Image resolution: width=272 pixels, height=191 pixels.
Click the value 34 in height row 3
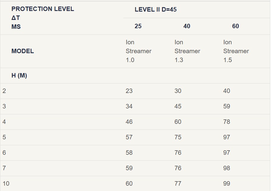tap(129, 106)
